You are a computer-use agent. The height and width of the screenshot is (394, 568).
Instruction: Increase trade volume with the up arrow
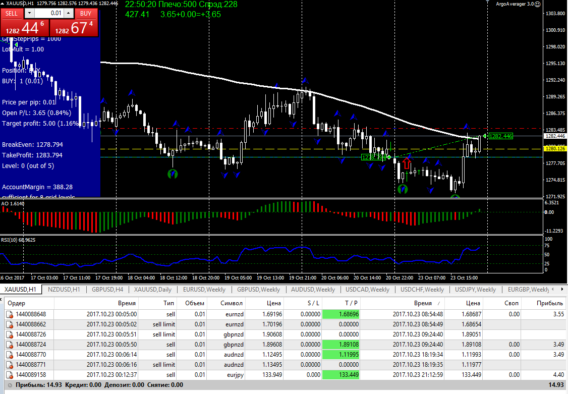coord(69,14)
